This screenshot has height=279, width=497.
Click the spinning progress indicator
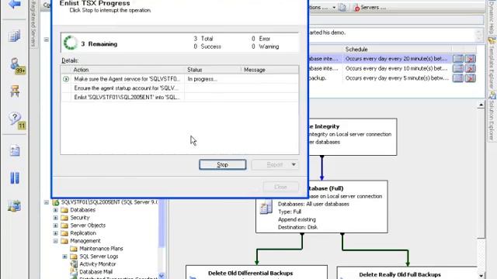pyautogui.click(x=70, y=43)
